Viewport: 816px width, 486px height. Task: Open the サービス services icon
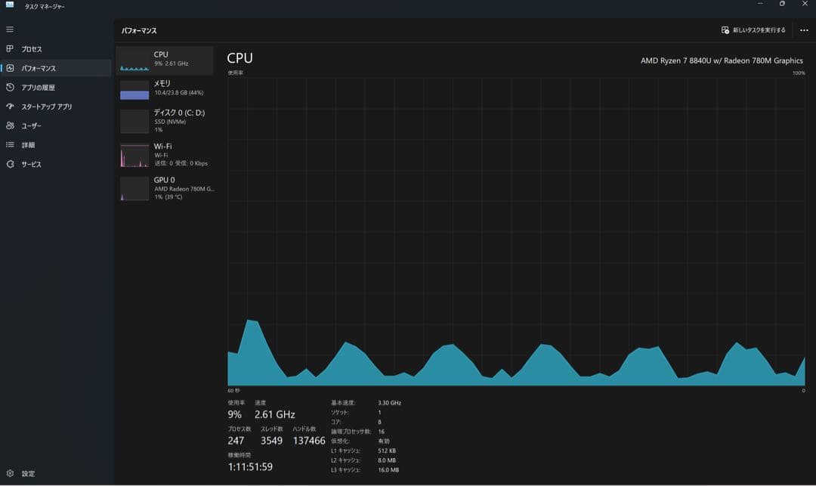[x=10, y=164]
